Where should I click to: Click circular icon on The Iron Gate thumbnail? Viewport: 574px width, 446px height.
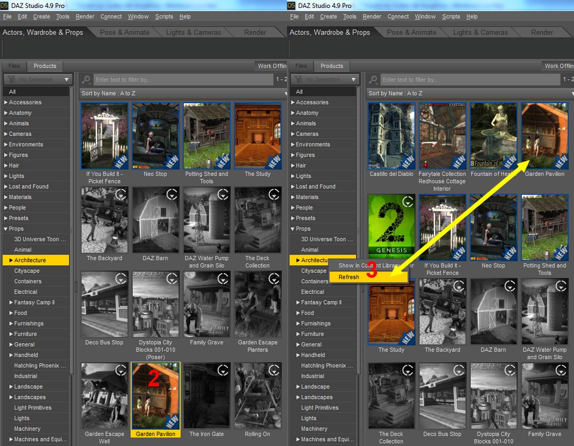pyautogui.click(x=223, y=370)
